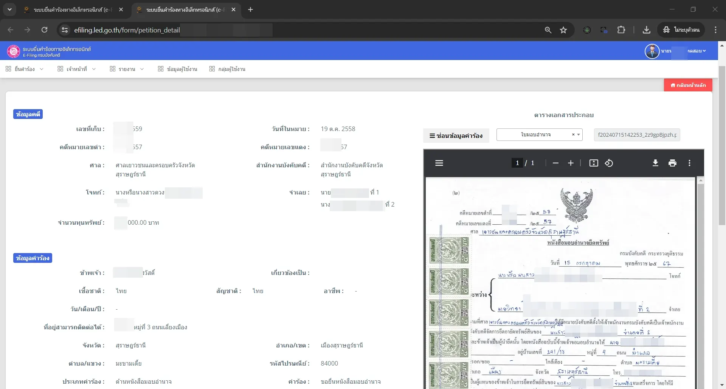
Task: Open the green download manager extension icon
Action: (587, 30)
